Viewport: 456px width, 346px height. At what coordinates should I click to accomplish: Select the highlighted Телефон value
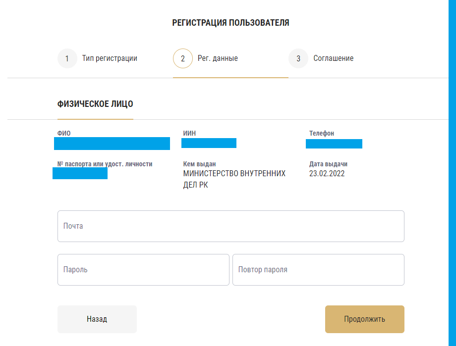coord(334,144)
